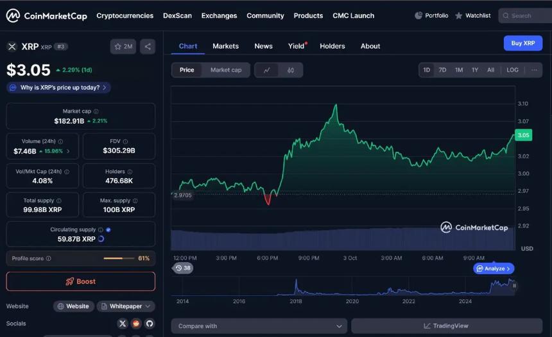Expand Why is XRP's price up today
552x337 pixels.
coord(59,88)
